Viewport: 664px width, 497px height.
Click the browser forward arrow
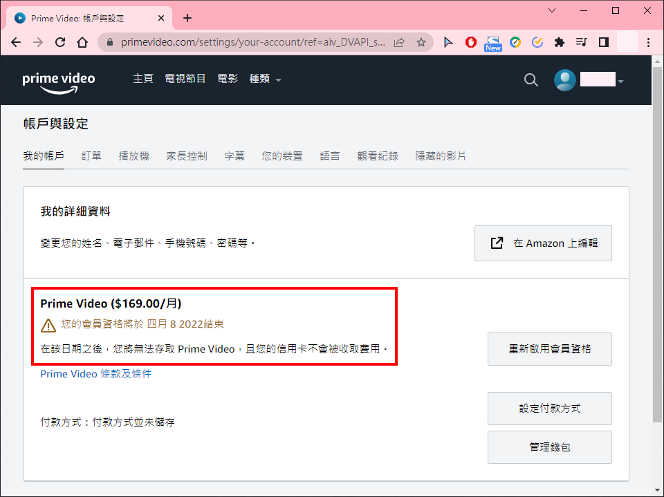coord(38,42)
